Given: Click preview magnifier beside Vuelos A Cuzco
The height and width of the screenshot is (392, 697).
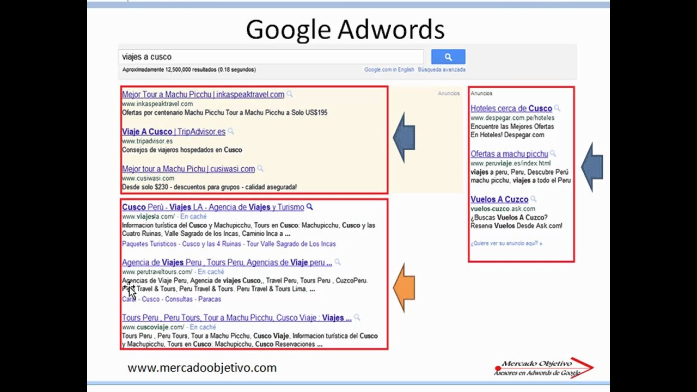Looking at the screenshot, I should click(x=534, y=199).
